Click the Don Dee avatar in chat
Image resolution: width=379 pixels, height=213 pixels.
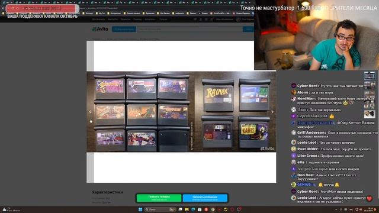(294, 175)
